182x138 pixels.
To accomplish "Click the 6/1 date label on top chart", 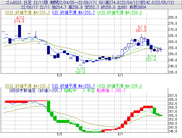I will [120, 75].
